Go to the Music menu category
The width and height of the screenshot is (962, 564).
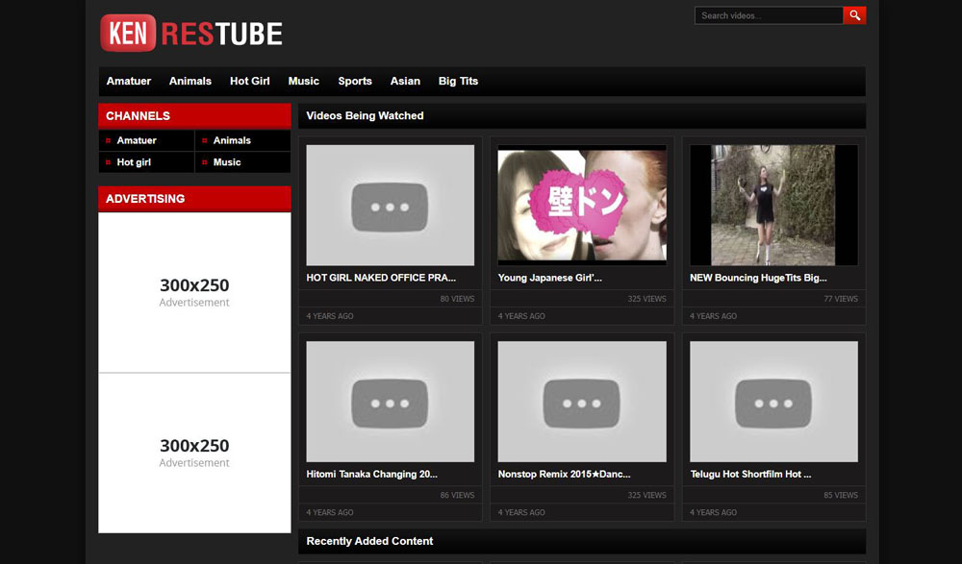pos(304,81)
